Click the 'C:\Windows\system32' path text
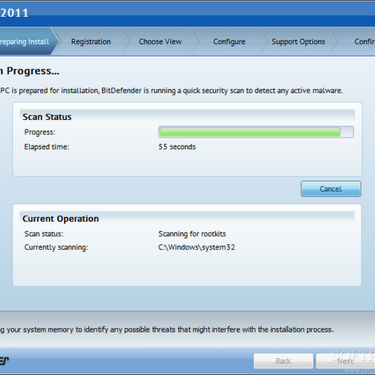Image resolution: width=375 pixels, height=375 pixels. (196, 247)
